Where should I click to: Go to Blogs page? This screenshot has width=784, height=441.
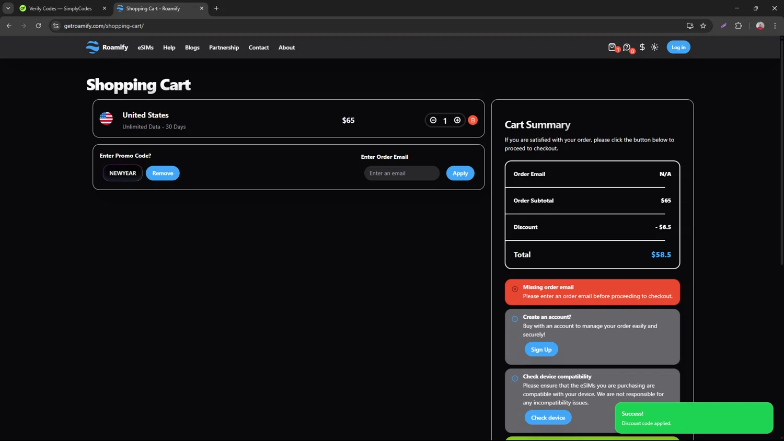(192, 48)
